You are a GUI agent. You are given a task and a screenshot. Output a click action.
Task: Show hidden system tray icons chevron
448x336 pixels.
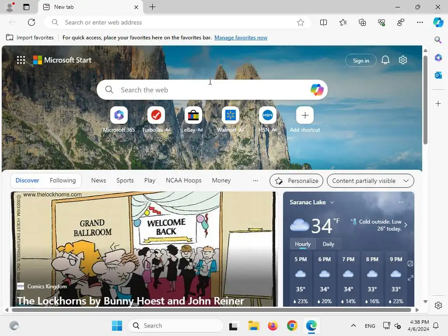(353, 325)
